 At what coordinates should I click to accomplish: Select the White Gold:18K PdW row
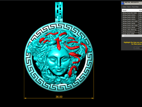click(132, 26)
